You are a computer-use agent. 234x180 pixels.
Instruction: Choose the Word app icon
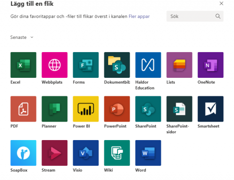point(148,153)
